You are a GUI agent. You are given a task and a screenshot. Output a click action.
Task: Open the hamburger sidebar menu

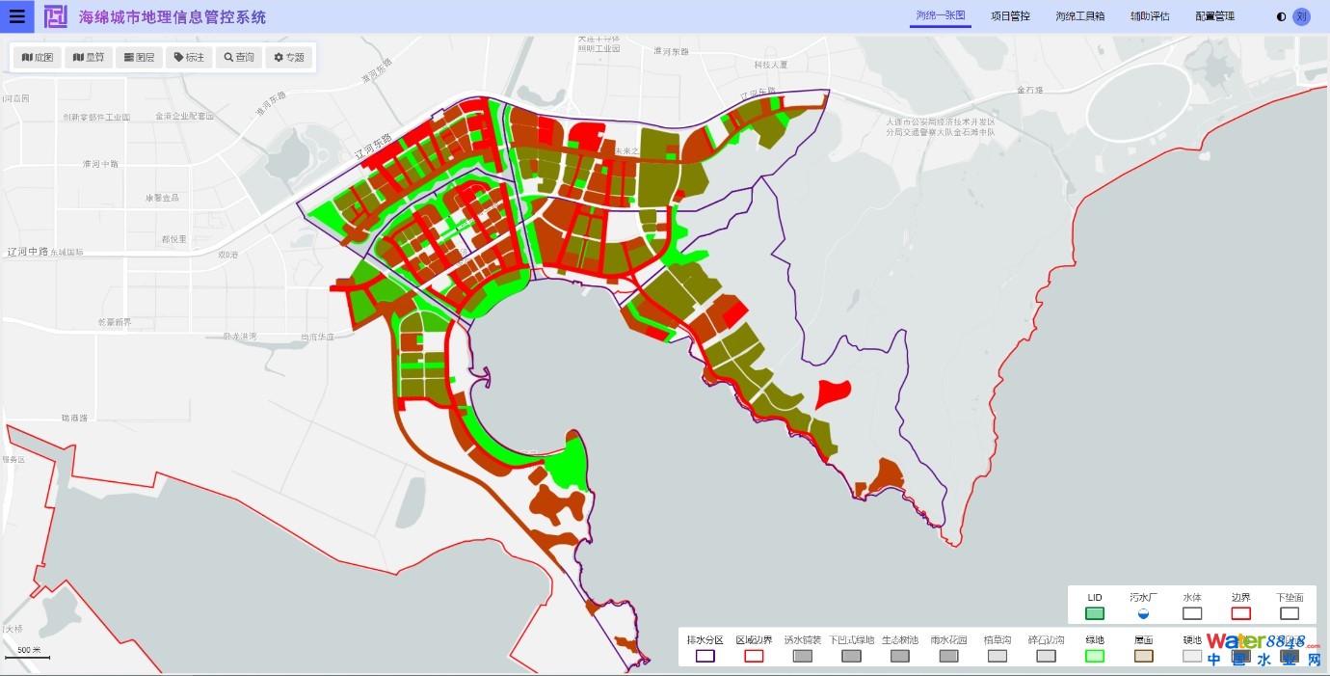(17, 16)
